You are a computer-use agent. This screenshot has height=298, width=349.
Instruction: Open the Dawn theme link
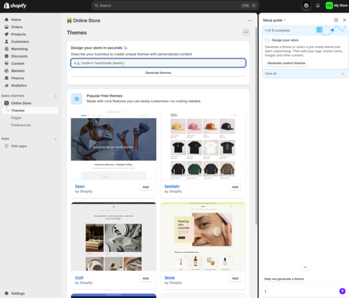(80, 186)
